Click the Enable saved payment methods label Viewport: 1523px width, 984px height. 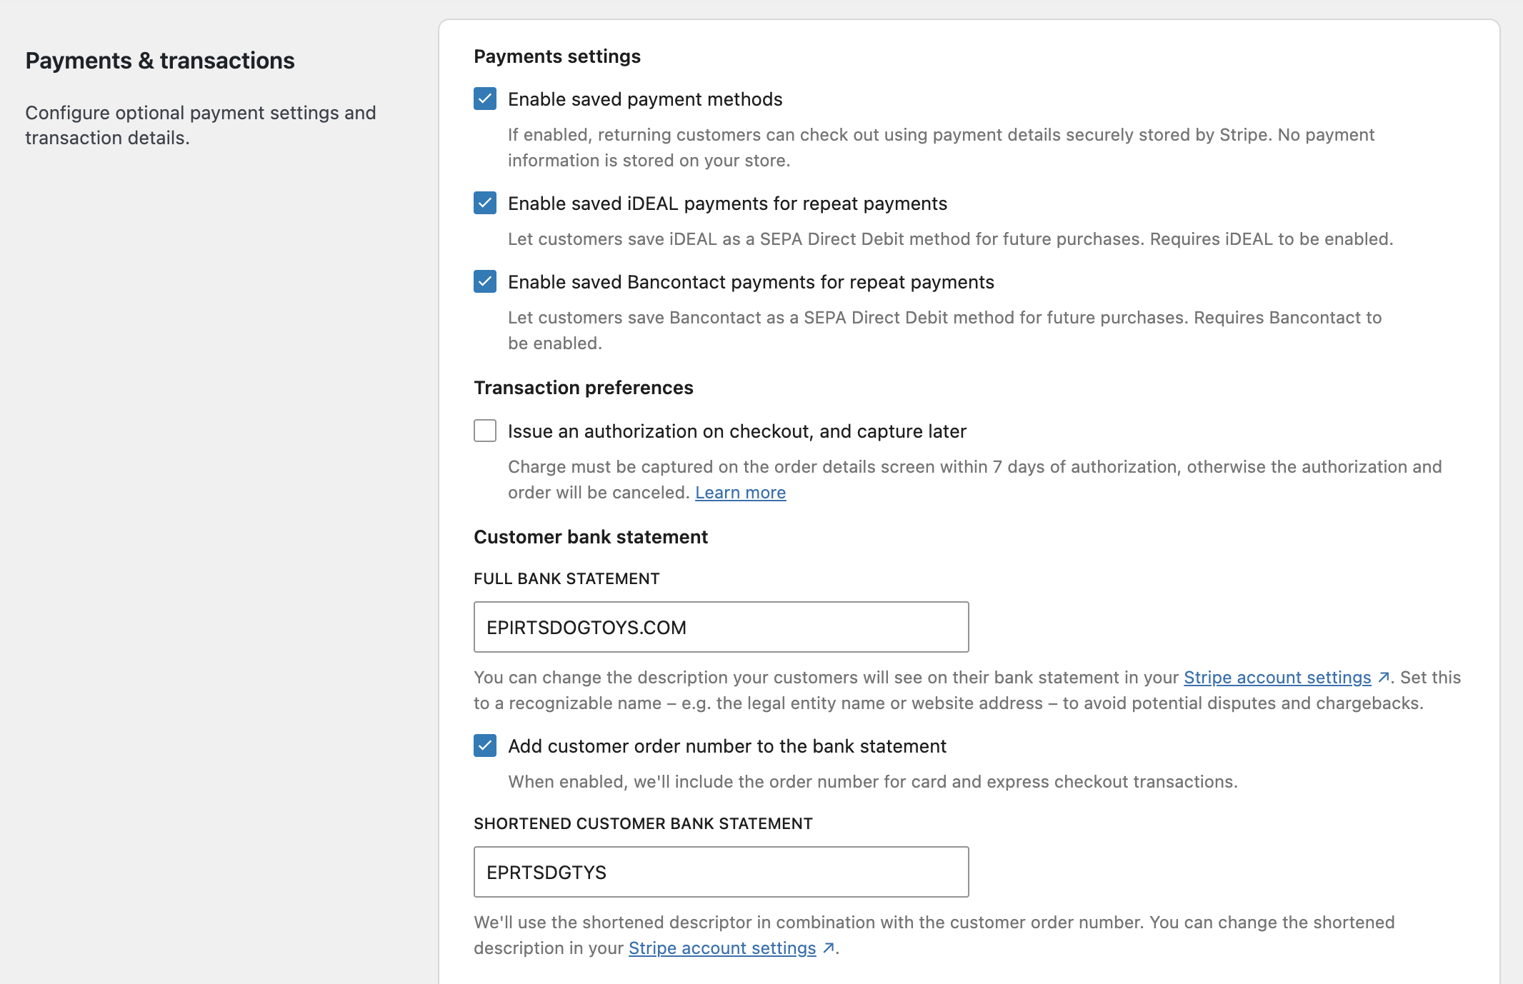644,99
